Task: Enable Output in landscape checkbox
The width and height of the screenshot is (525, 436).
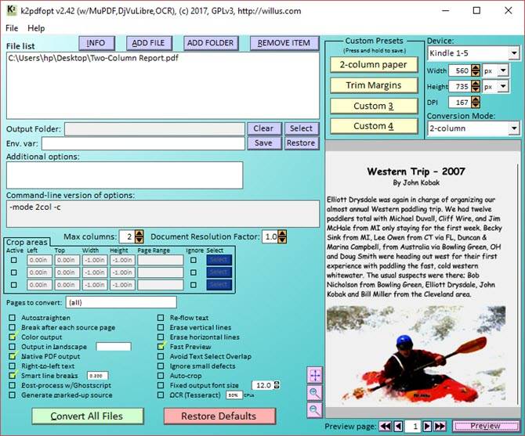Action: point(13,347)
